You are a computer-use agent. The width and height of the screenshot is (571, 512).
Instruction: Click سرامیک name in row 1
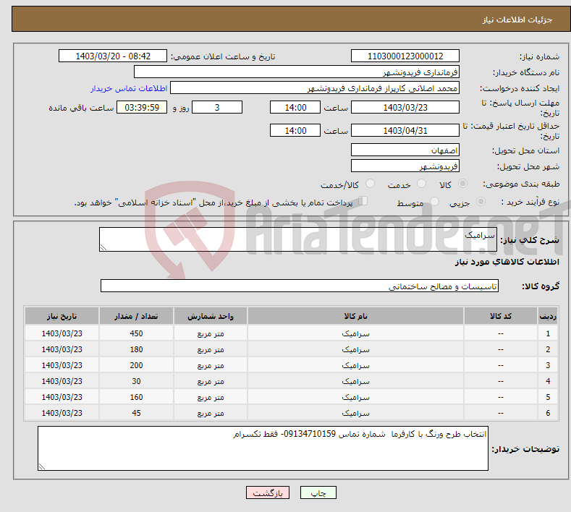point(355,333)
